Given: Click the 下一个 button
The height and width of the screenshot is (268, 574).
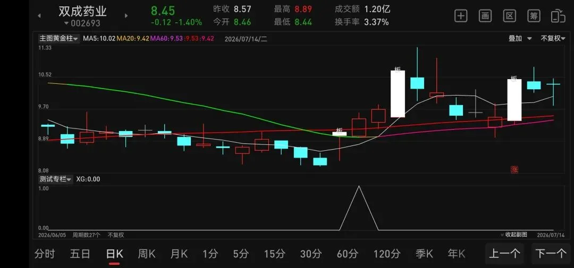Looking at the screenshot, I should click(x=551, y=254).
